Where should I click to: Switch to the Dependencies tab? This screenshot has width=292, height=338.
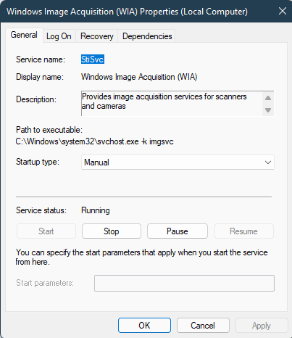coord(147,36)
